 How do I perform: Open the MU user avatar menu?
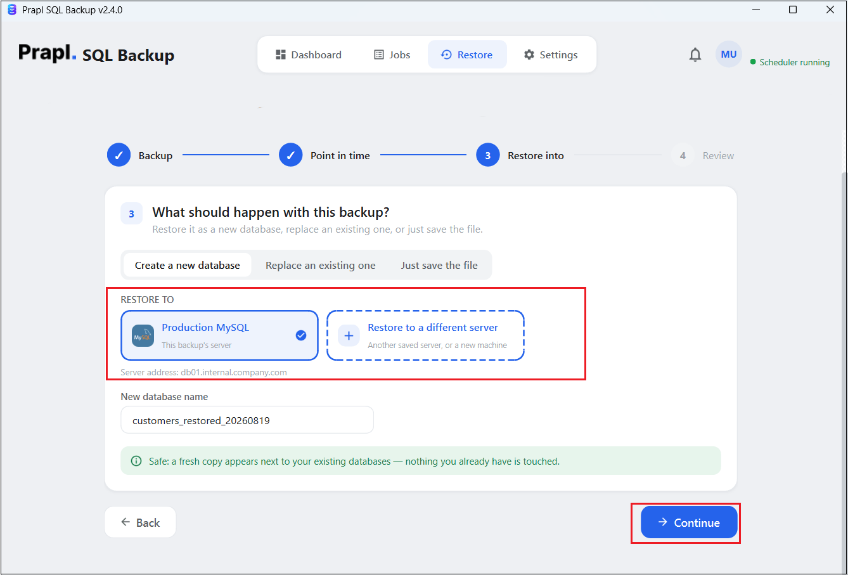[x=729, y=55]
